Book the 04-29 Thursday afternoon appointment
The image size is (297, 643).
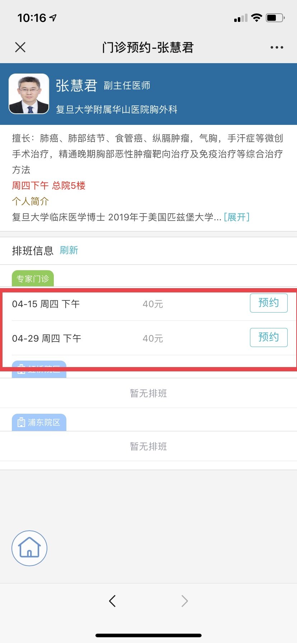click(269, 337)
